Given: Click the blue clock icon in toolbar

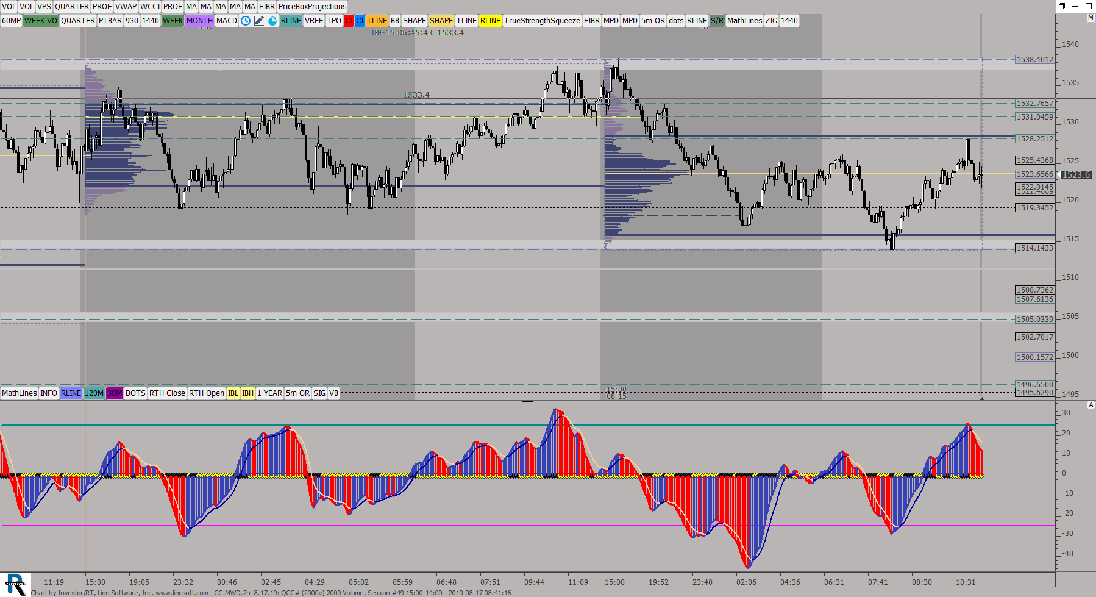Looking at the screenshot, I should click(245, 21).
